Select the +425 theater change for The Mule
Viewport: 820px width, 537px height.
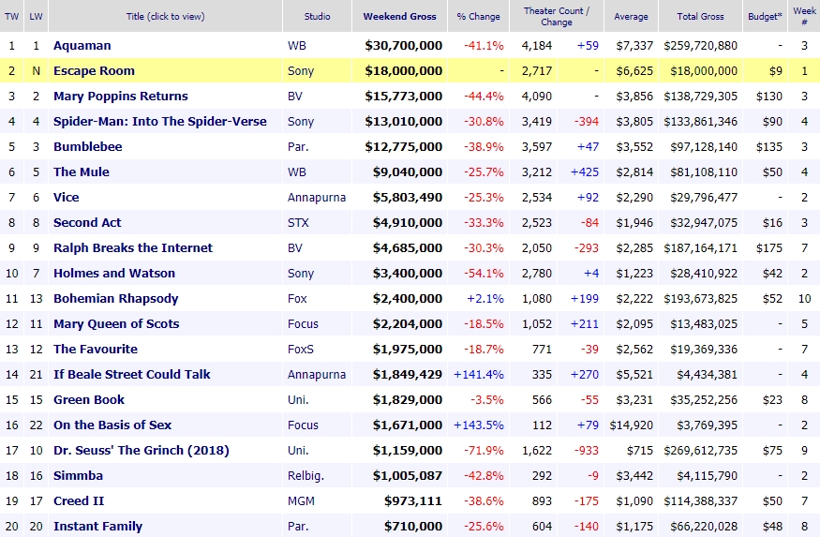point(585,172)
